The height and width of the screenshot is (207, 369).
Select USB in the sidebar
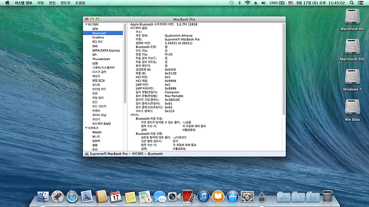(x=95, y=63)
